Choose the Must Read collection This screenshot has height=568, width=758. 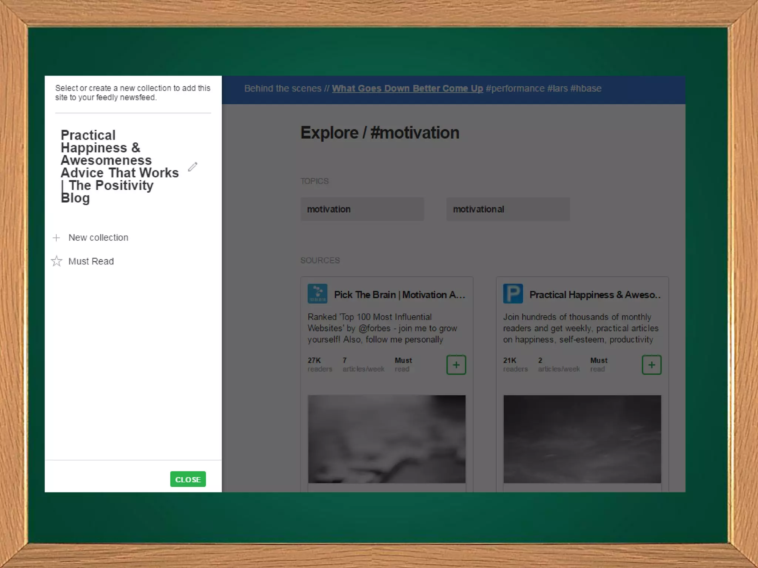pyautogui.click(x=91, y=261)
